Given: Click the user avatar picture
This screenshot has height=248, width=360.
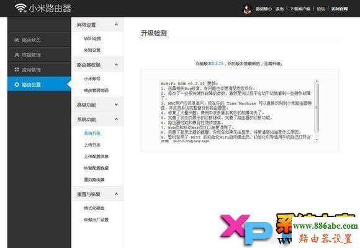Looking at the screenshot, I should (247, 9).
